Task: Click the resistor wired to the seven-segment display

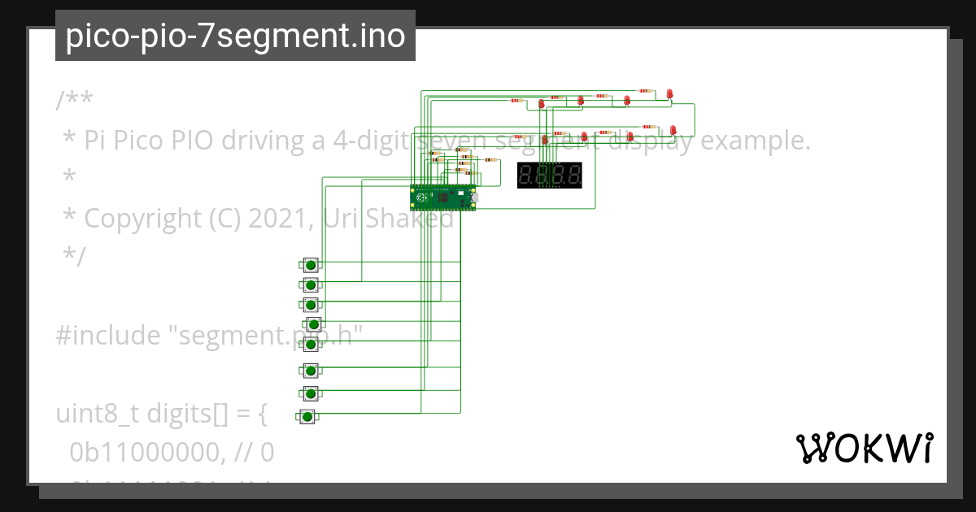Action: tap(490, 159)
